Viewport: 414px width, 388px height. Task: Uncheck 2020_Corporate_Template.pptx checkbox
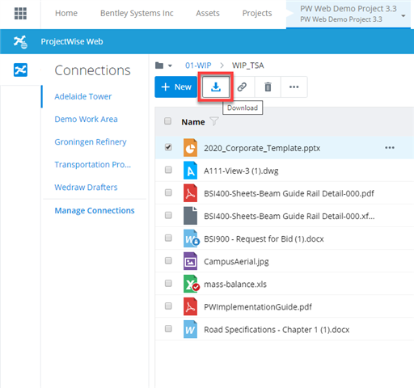tap(168, 147)
